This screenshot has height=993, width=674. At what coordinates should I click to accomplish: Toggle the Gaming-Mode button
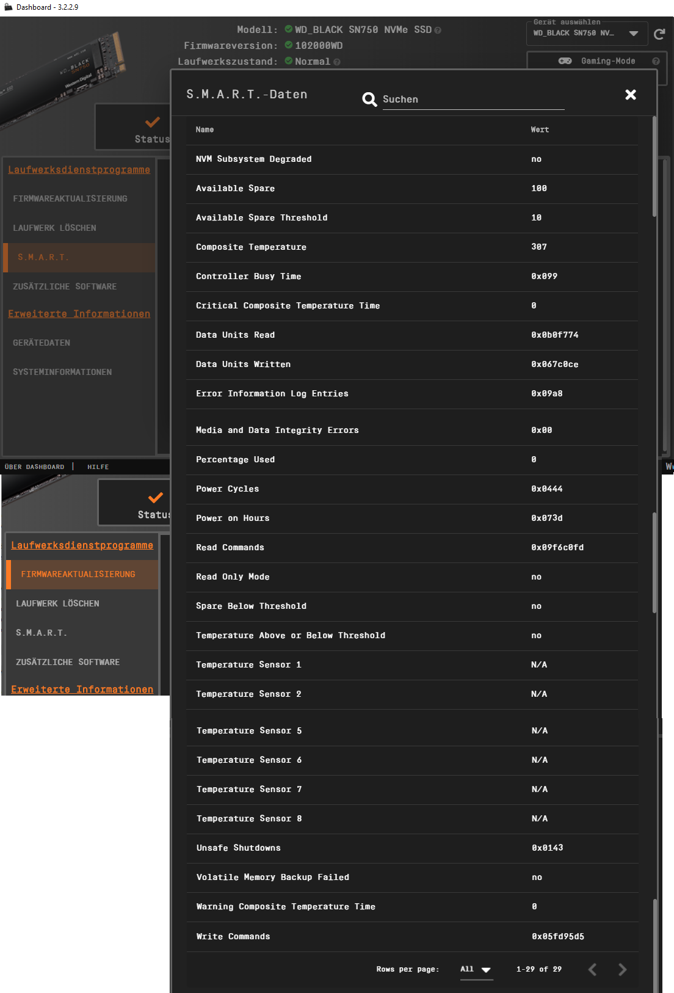[x=596, y=61]
